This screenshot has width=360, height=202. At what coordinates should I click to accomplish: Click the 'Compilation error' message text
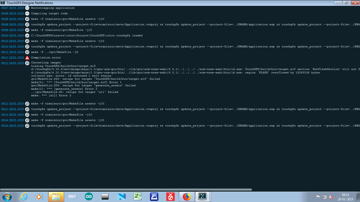[46, 58]
